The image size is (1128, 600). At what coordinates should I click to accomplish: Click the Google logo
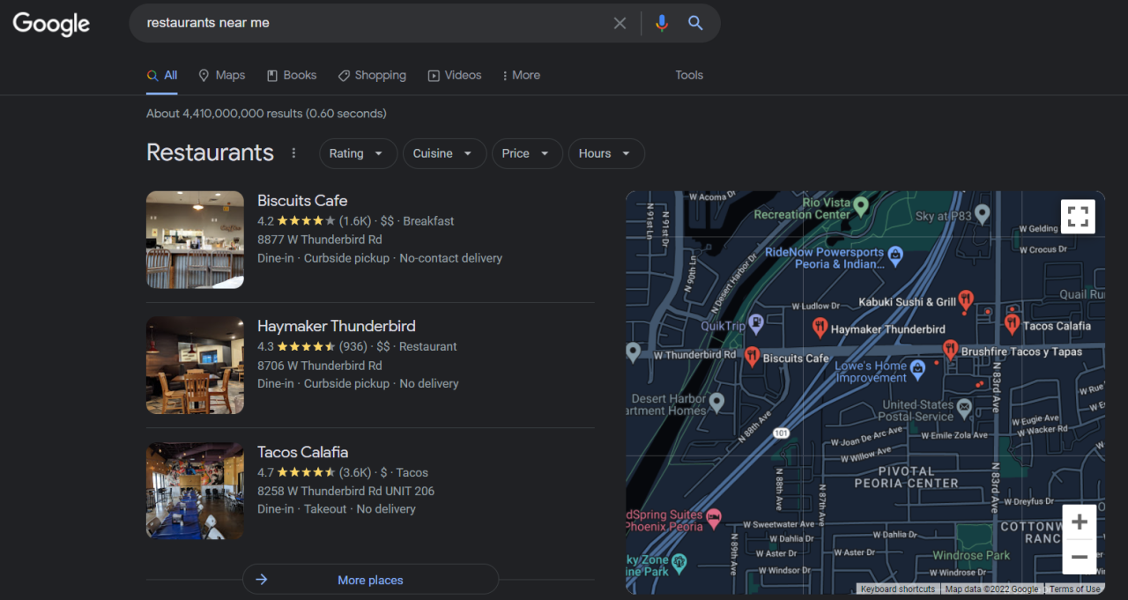(x=50, y=25)
